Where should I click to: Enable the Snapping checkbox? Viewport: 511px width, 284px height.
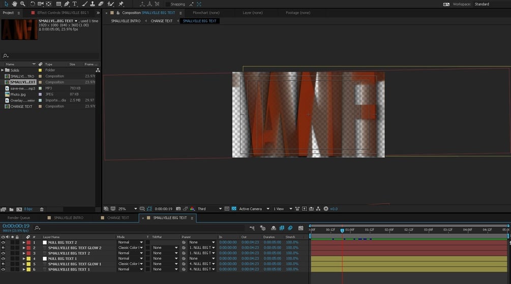pyautogui.click(x=167, y=4)
